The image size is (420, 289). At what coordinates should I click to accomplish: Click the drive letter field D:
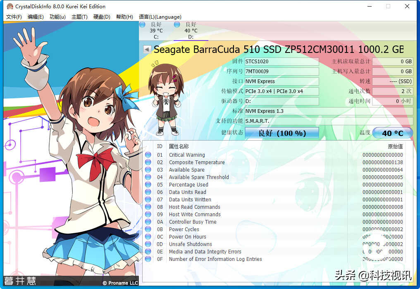point(282,101)
